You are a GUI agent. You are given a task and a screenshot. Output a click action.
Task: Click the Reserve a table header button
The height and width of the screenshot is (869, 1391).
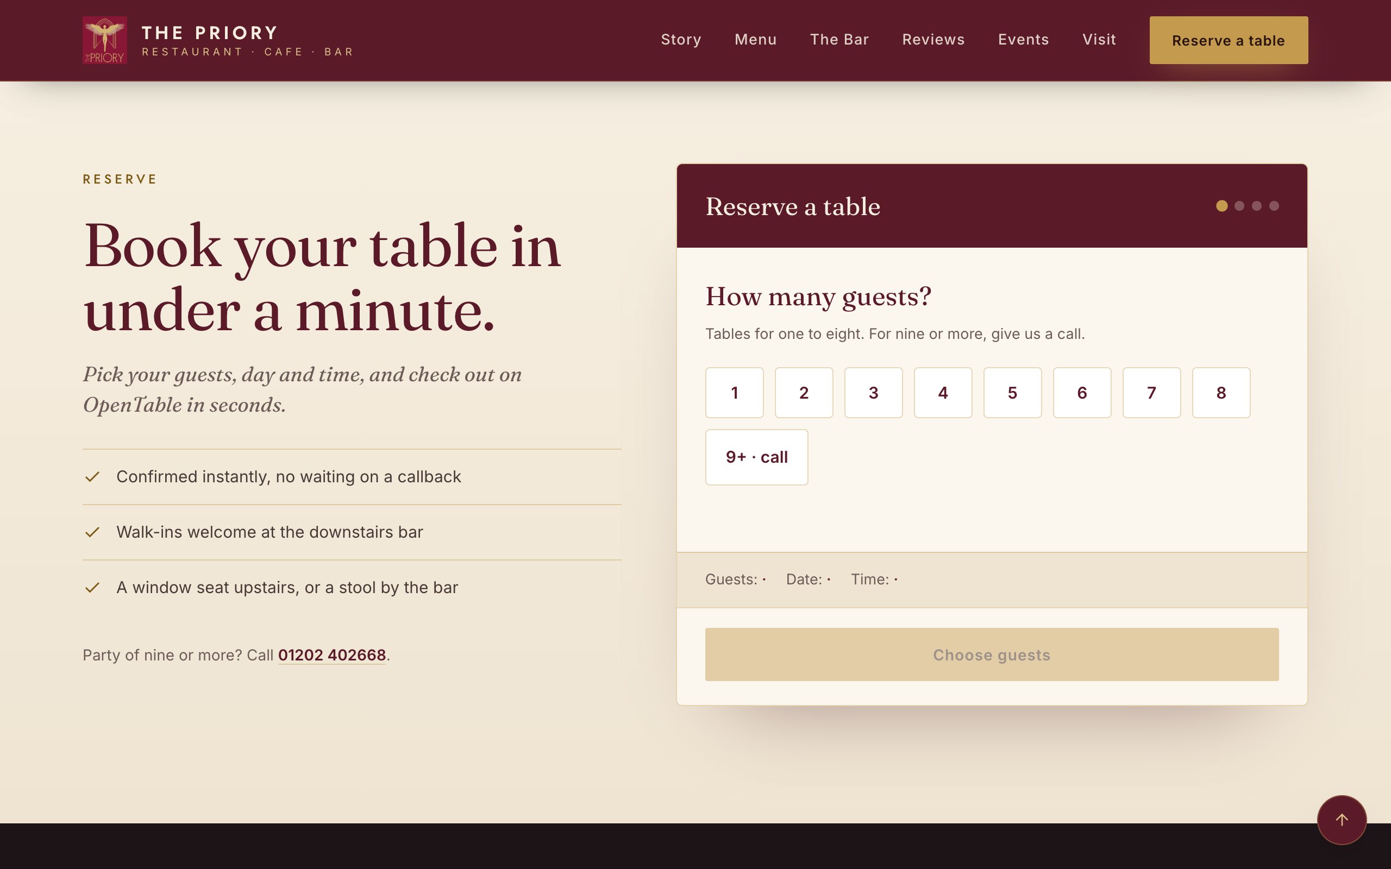(1229, 40)
